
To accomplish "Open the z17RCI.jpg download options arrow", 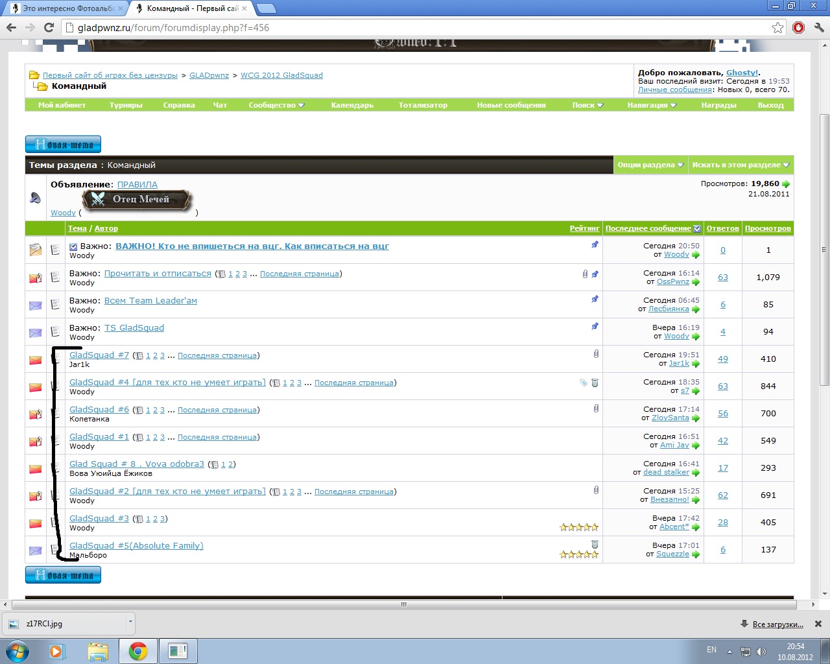I will [130, 622].
